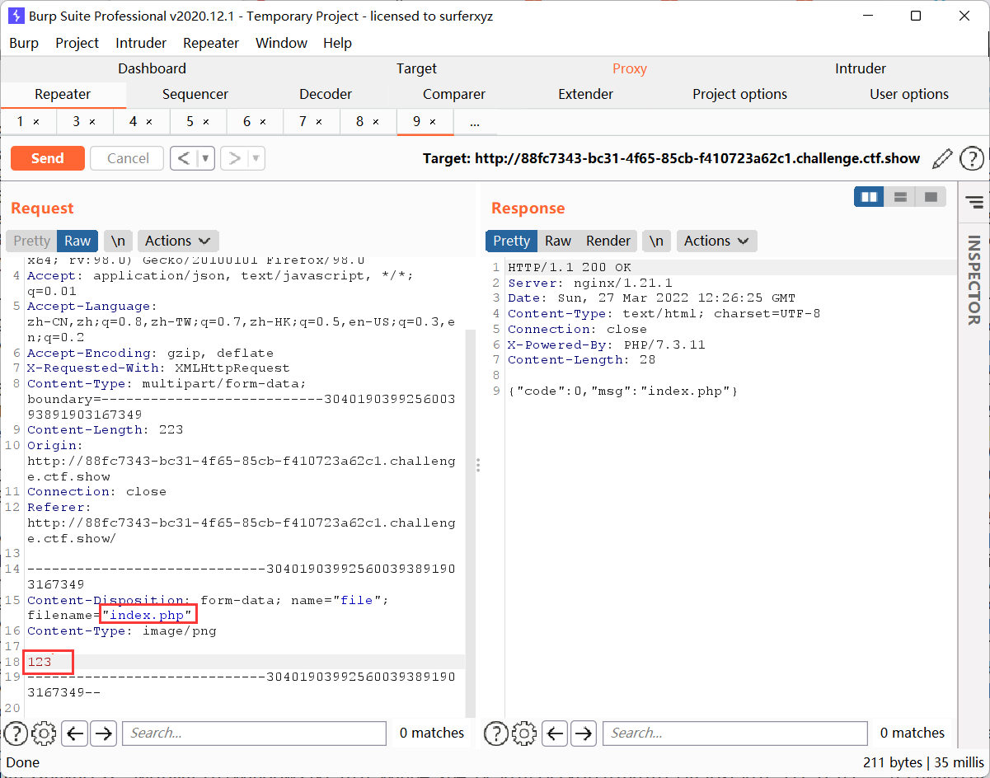Click the request search input field
This screenshot has height=778, width=990.
click(254, 733)
